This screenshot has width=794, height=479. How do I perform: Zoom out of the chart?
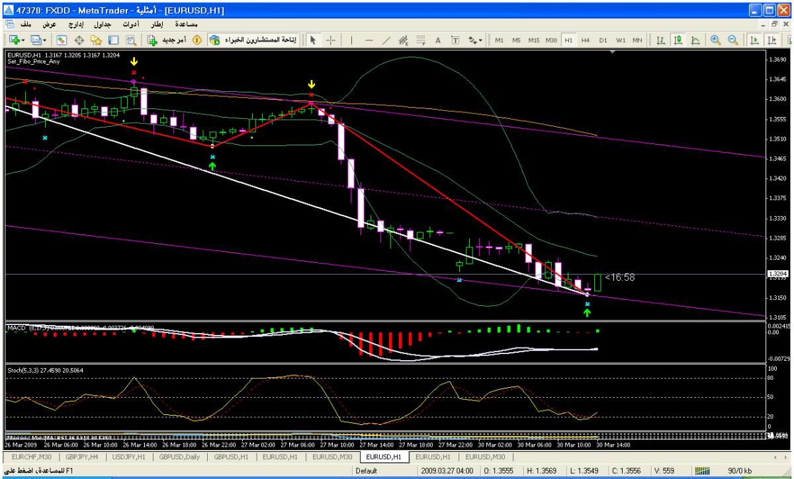(x=732, y=39)
